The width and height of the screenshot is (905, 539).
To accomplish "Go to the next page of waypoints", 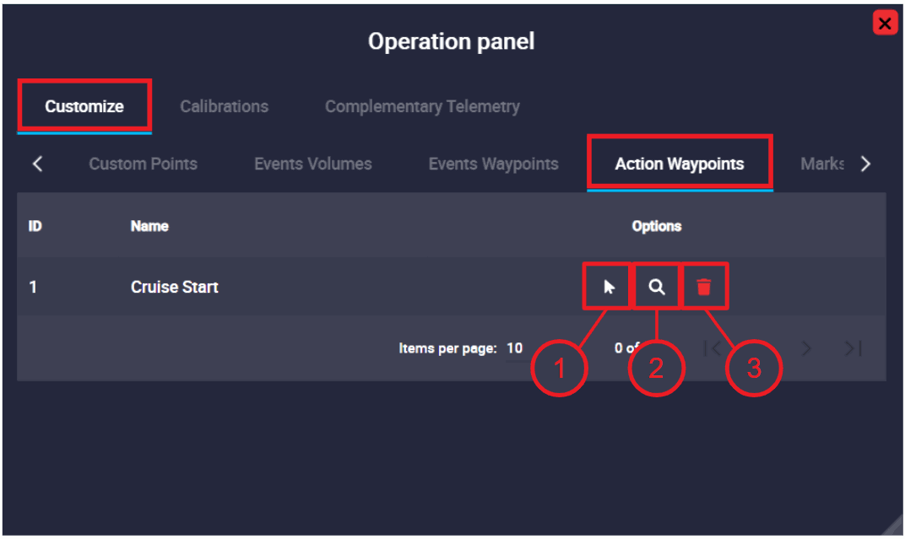I will click(x=806, y=348).
